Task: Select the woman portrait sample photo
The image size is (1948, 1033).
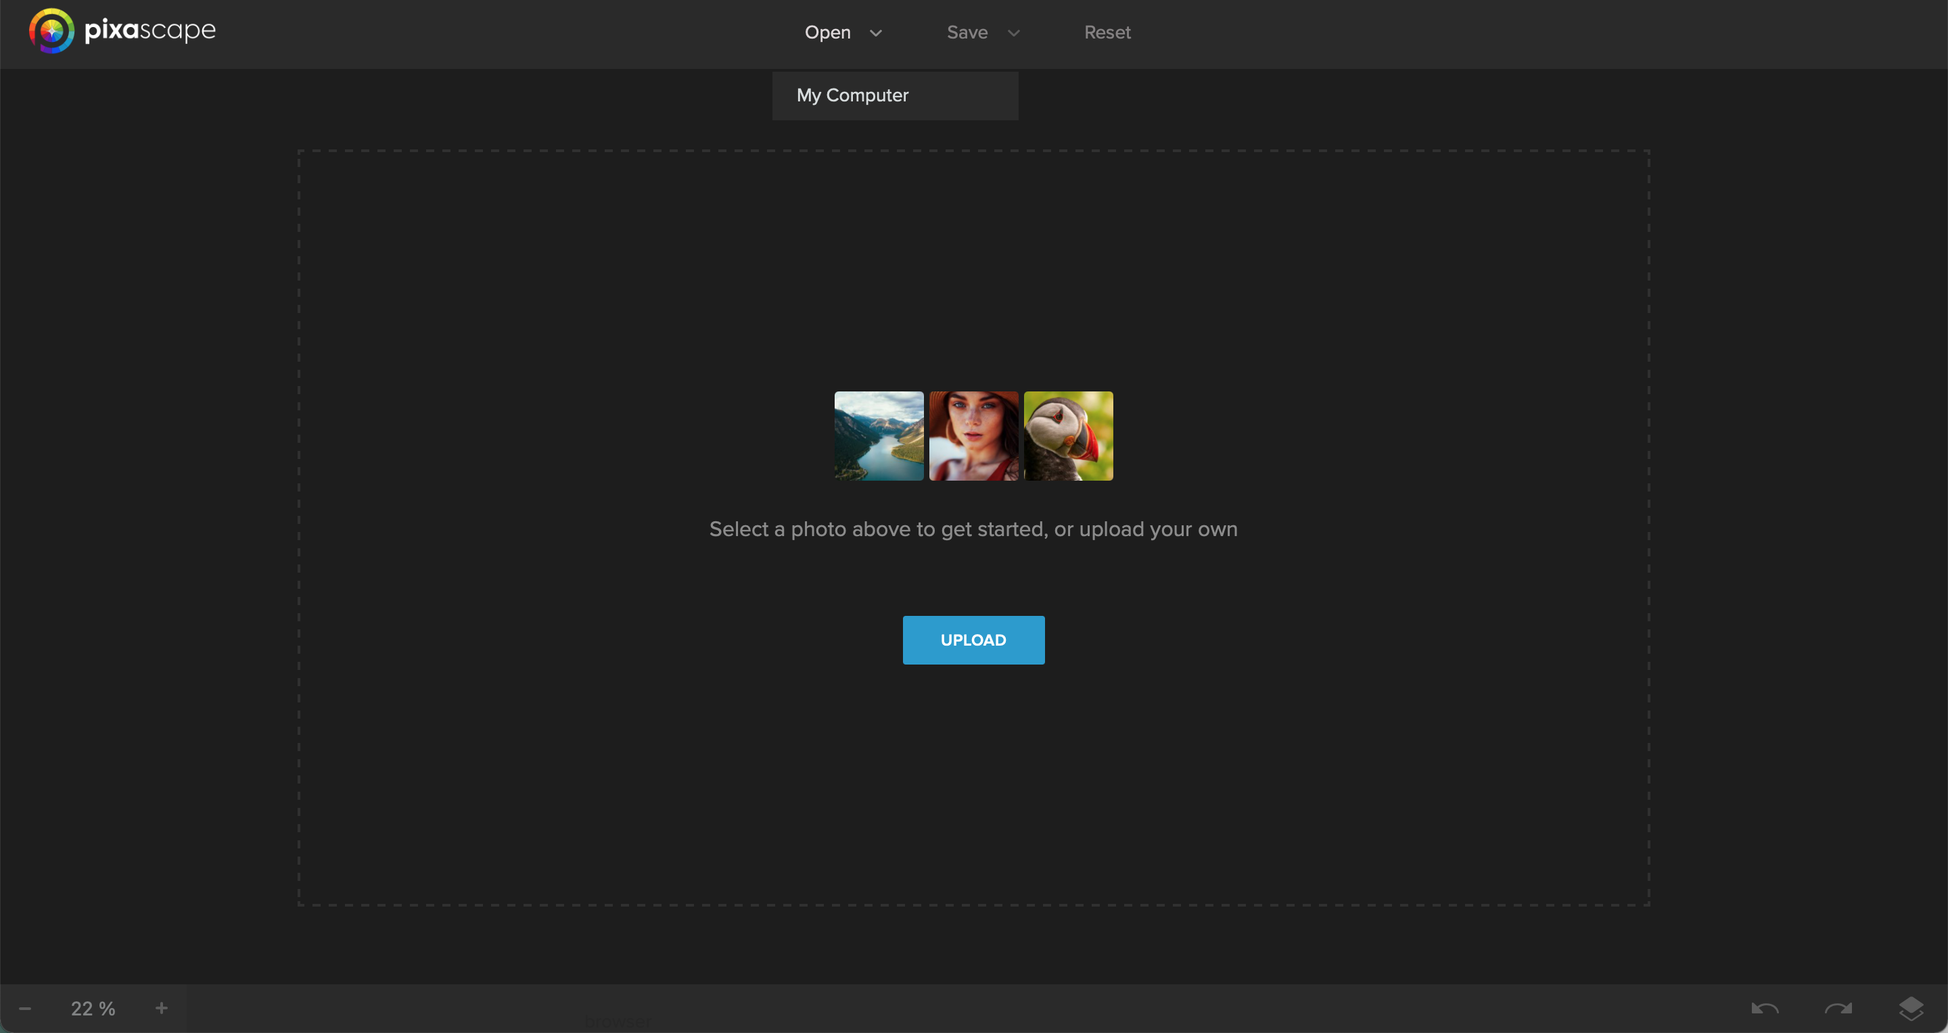Action: (973, 436)
